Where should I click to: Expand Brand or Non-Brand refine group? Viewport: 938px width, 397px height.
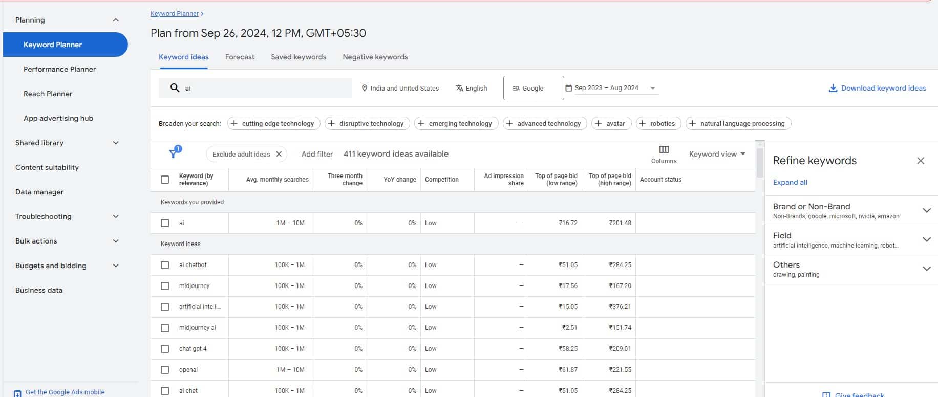pyautogui.click(x=927, y=210)
